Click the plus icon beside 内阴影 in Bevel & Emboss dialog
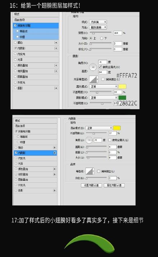 (56, 48)
